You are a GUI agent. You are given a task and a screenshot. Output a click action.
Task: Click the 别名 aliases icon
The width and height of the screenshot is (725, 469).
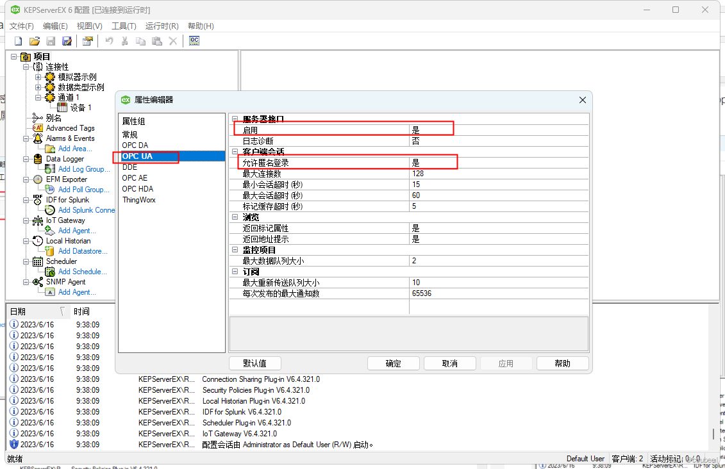coord(38,119)
